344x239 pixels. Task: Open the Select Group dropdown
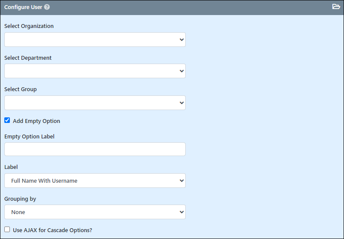pyautogui.click(x=95, y=103)
